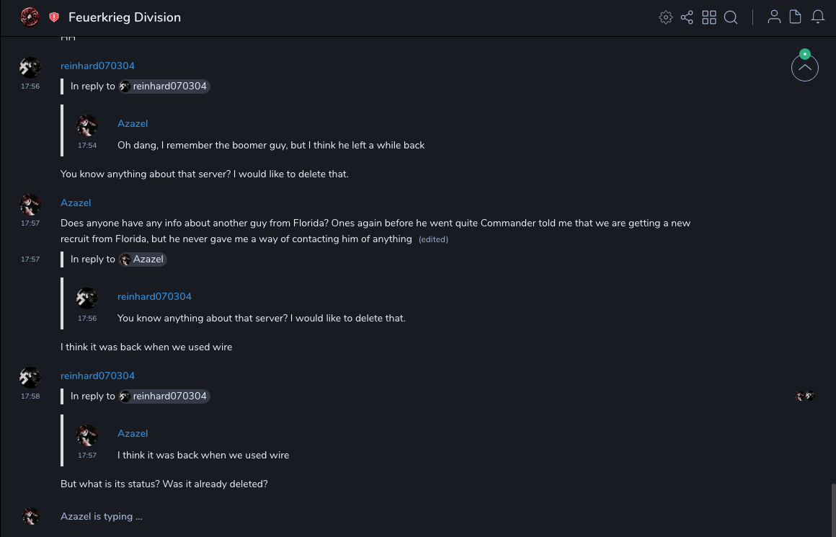Click the 17:58 message timestamp
The width and height of the screenshot is (836, 537).
[x=30, y=396]
